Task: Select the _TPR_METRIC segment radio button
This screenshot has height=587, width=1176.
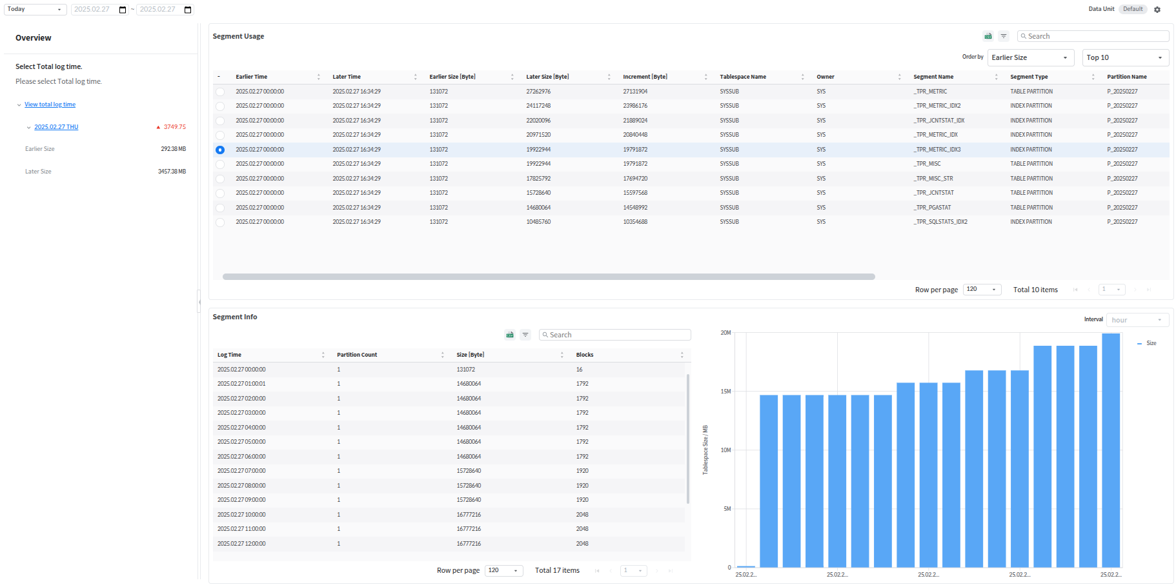Action: click(x=220, y=92)
